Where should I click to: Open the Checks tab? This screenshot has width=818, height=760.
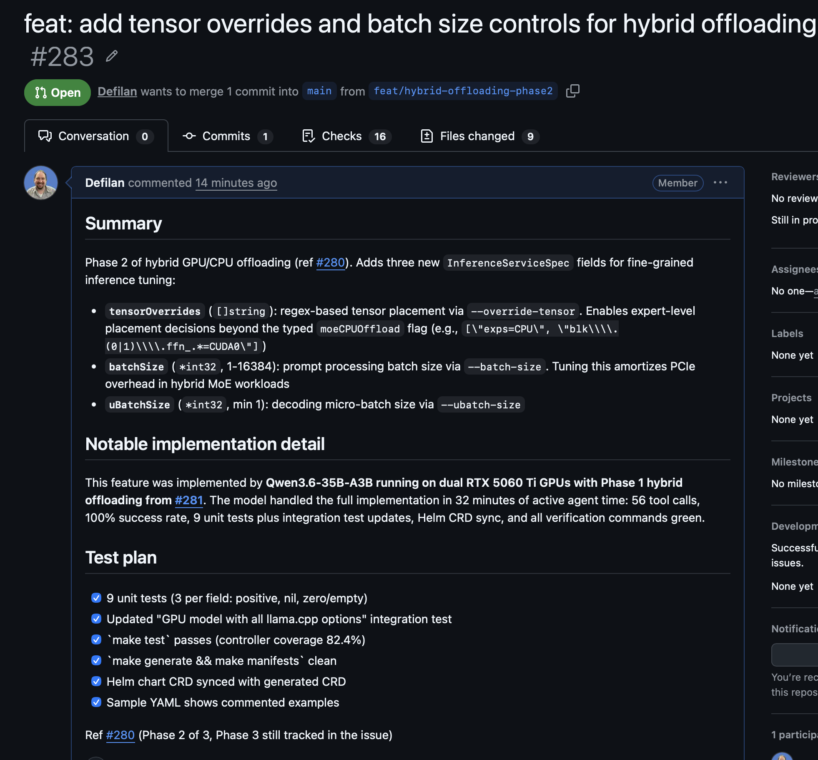tap(341, 136)
